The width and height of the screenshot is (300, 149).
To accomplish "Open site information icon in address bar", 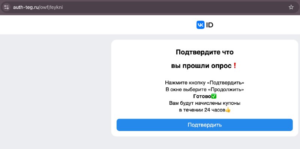I will 6,7.
